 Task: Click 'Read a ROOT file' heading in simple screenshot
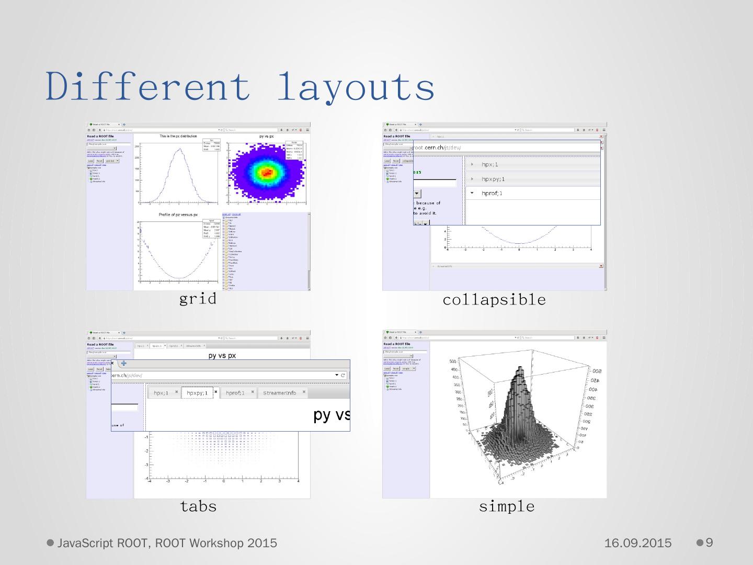click(397, 344)
